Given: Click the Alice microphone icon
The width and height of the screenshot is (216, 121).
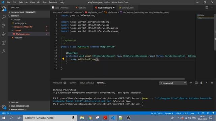Looking at the screenshot, I should pyautogui.click(x=73, y=118).
